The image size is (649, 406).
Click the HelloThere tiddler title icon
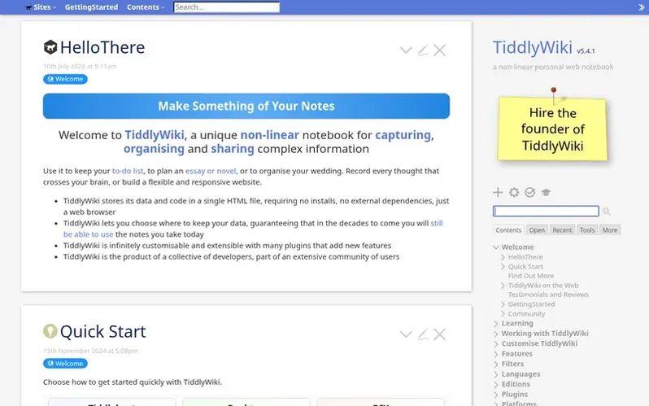pos(50,47)
